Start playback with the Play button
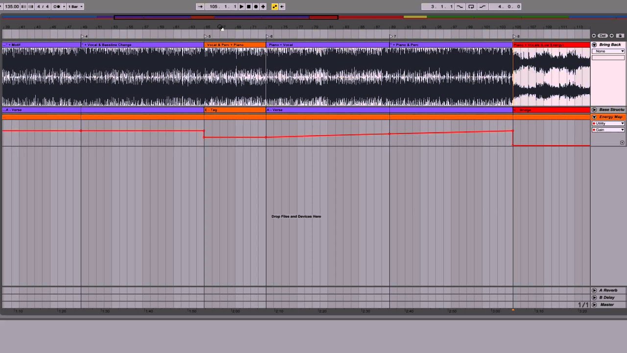The height and width of the screenshot is (353, 627). [241, 6]
